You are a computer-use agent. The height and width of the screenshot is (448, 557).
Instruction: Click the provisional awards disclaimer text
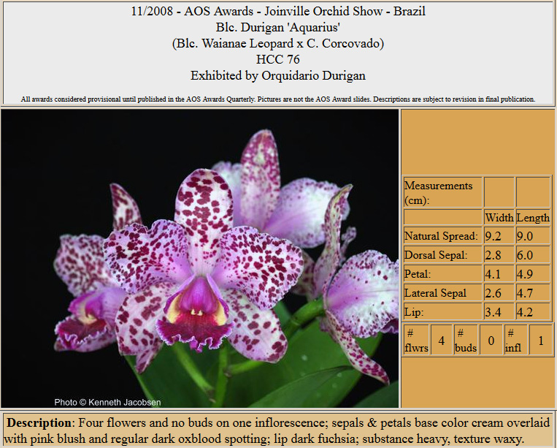point(278,99)
